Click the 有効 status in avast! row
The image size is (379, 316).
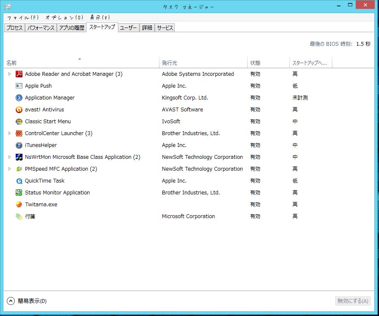coord(255,109)
